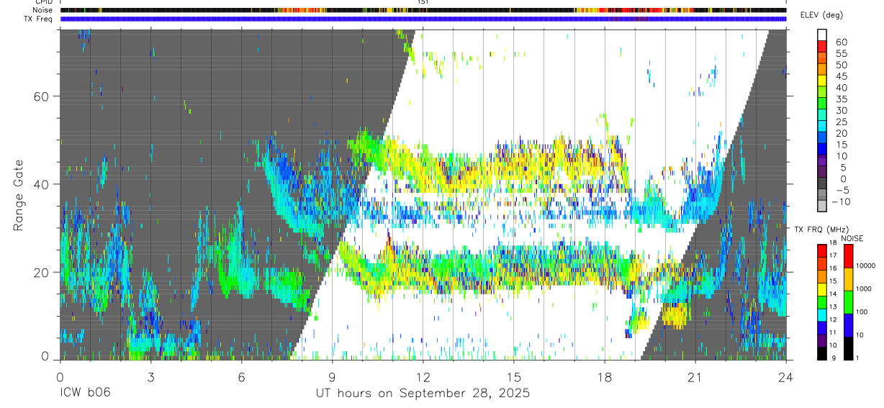The height and width of the screenshot is (408, 884).
Task: Click the blue TX Freq timeline strip
Action: click(x=423, y=19)
